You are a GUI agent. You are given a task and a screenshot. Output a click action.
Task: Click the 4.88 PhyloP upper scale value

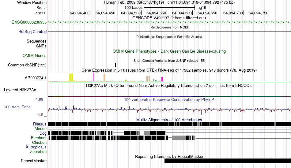tap(39, 99)
